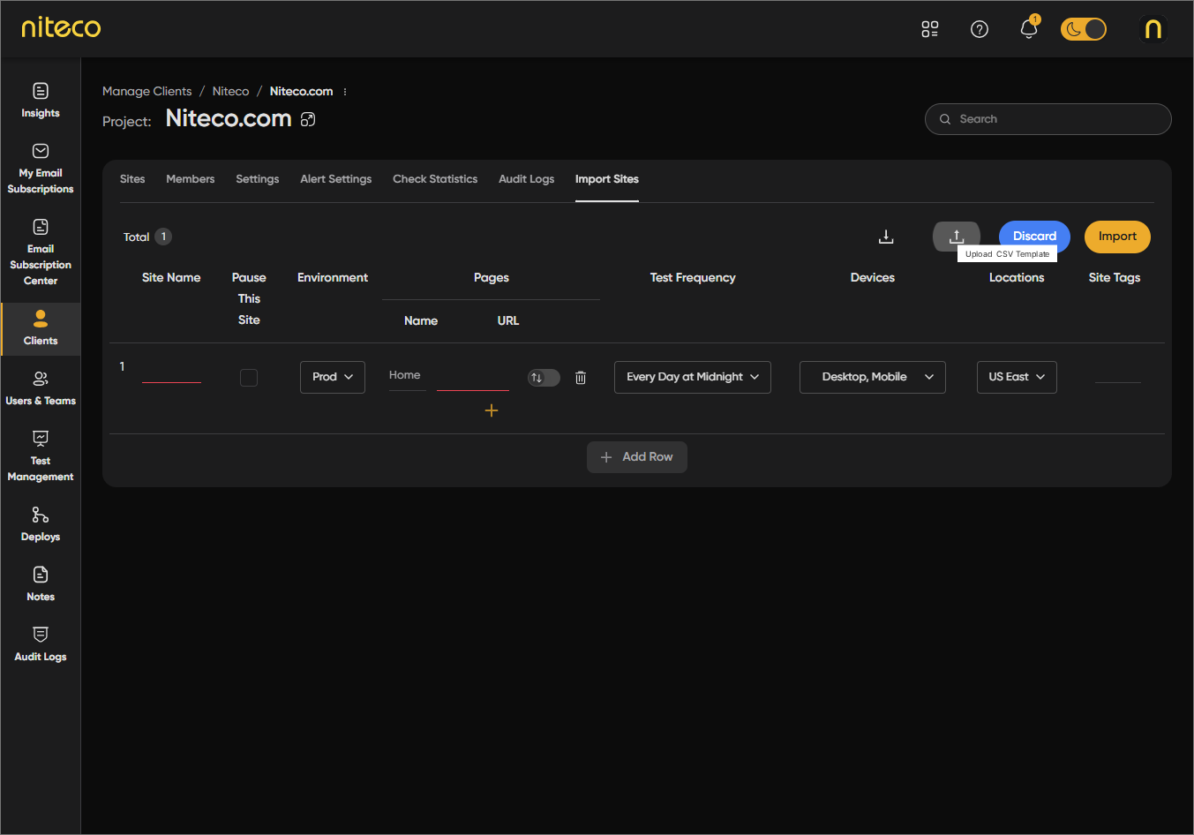Focus the Search field

tap(1048, 119)
